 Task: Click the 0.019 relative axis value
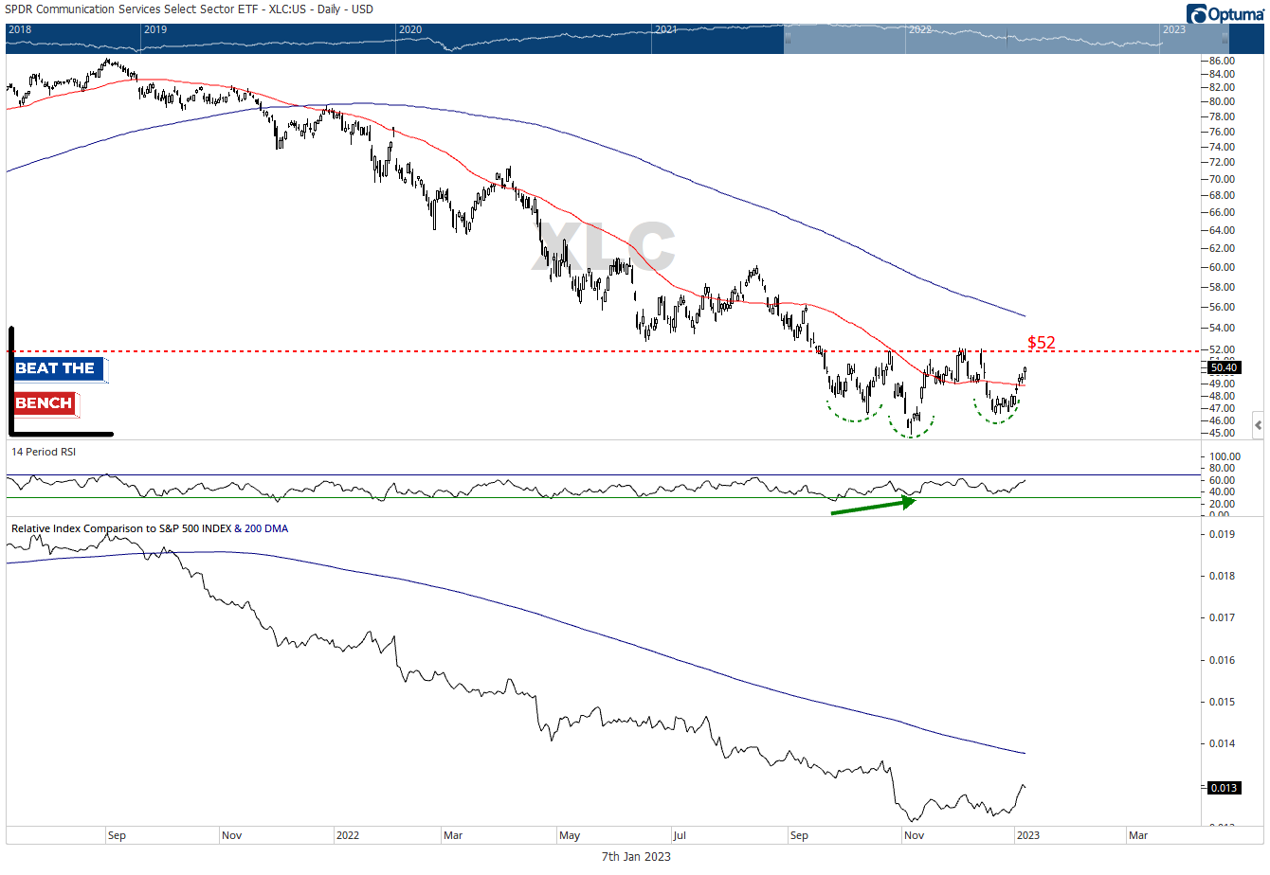tap(1223, 534)
